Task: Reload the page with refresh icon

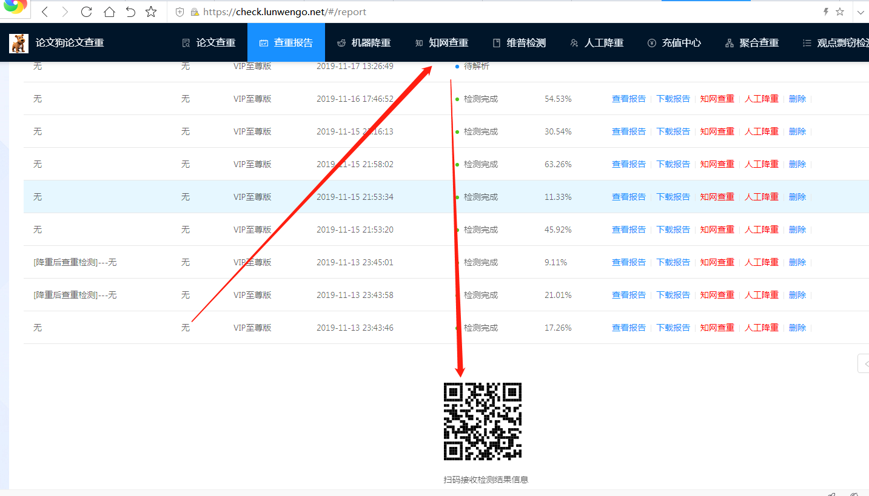Action: coord(87,12)
